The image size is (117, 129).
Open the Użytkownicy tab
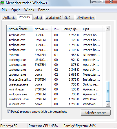(x=85, y=18)
